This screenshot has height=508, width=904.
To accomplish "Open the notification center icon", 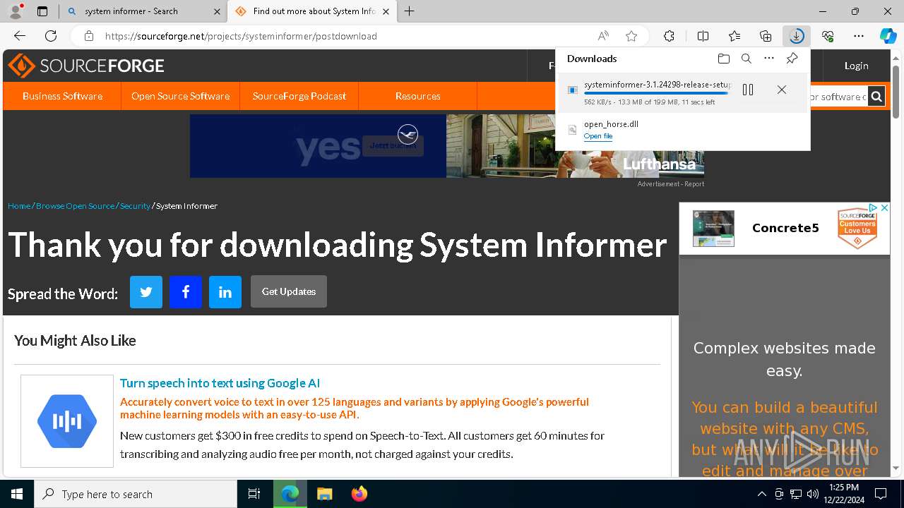I will click(x=881, y=494).
